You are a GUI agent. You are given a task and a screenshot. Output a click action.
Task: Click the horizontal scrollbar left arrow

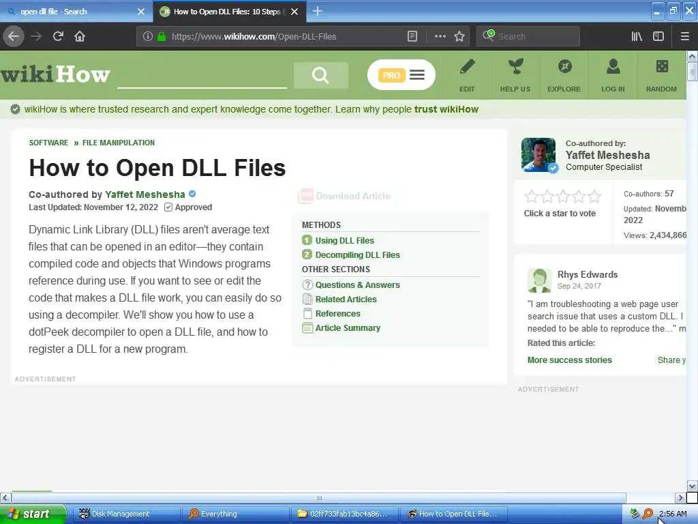coord(5,497)
